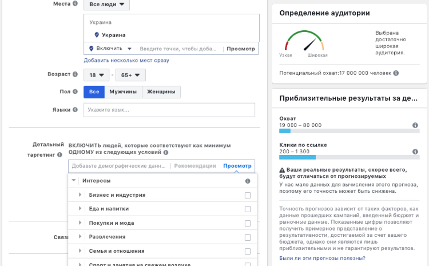Open maximum age dropdown showing 65+
This screenshot has width=429, height=266.
pos(130,75)
